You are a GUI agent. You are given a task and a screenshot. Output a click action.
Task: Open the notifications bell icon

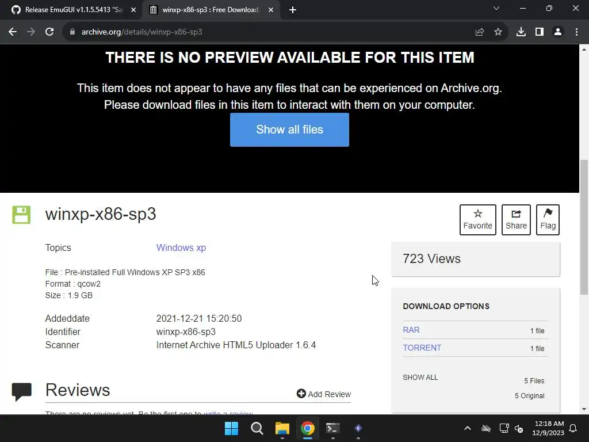573,428
